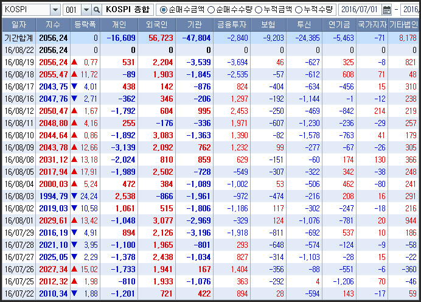
Task: Click the 001 index code field
Action: coord(72,10)
